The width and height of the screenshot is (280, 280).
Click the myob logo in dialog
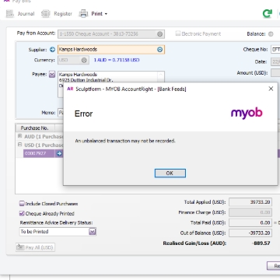pyautogui.click(x=247, y=114)
